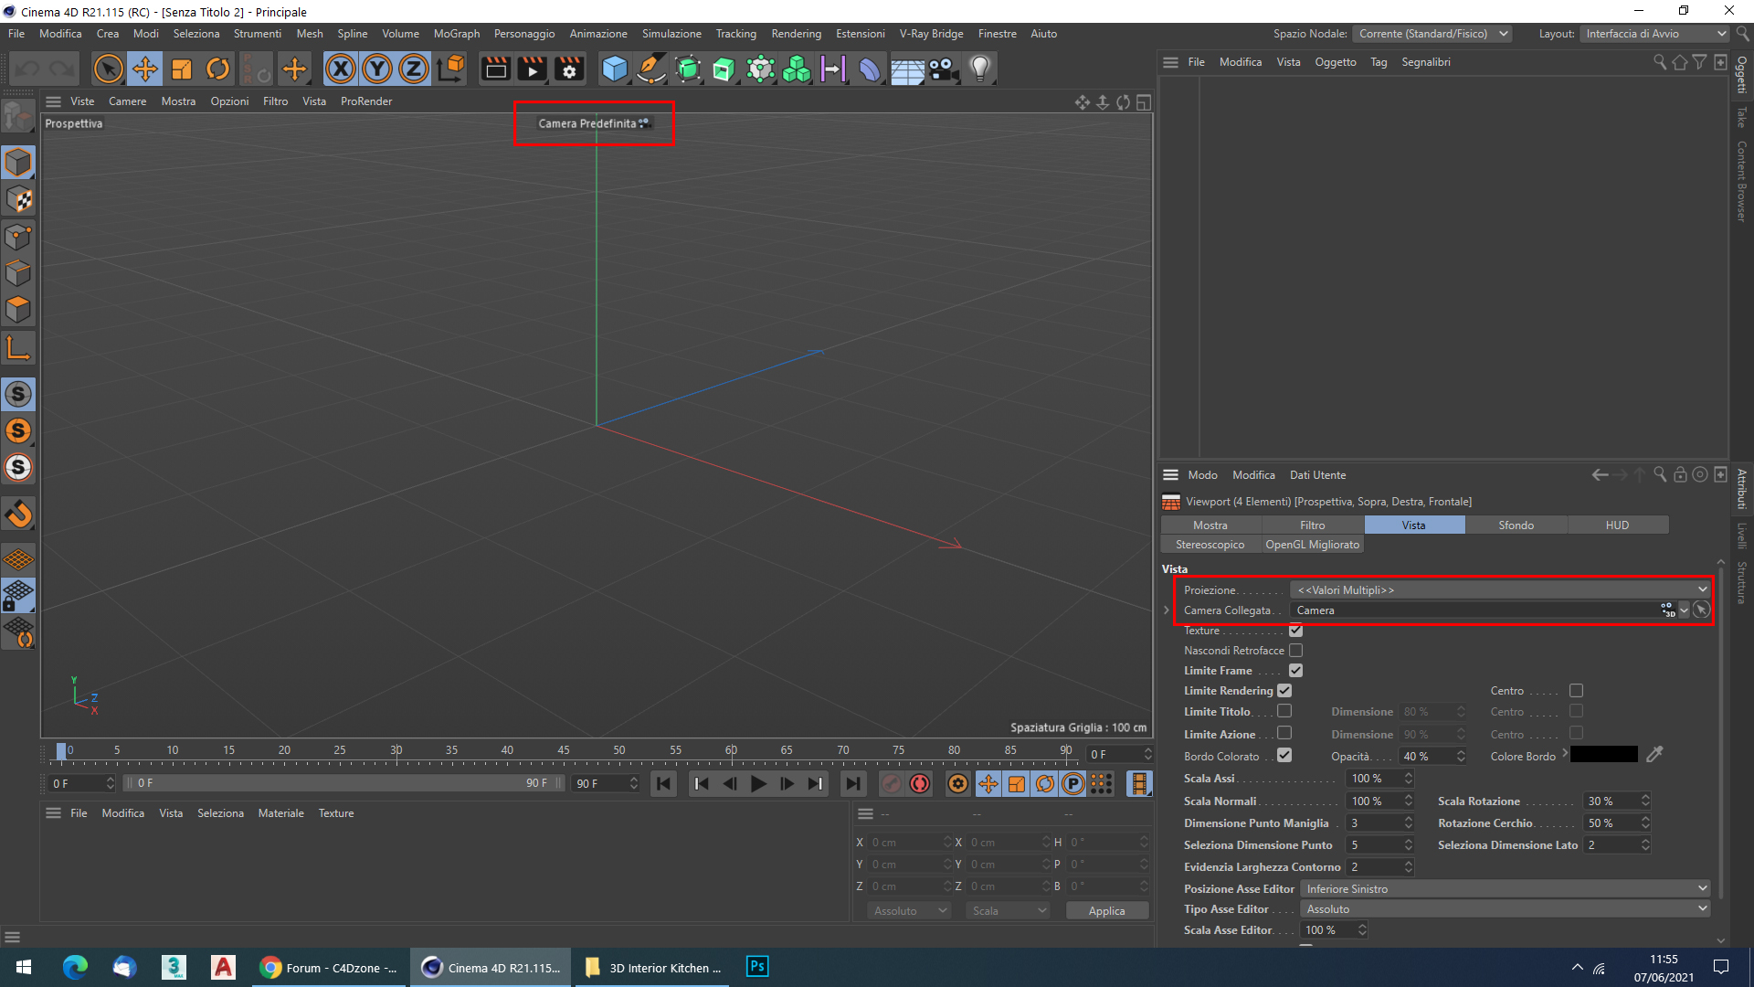This screenshot has height=987, width=1754.
Task: Toggle autokeying in timeline controls
Action: (920, 783)
